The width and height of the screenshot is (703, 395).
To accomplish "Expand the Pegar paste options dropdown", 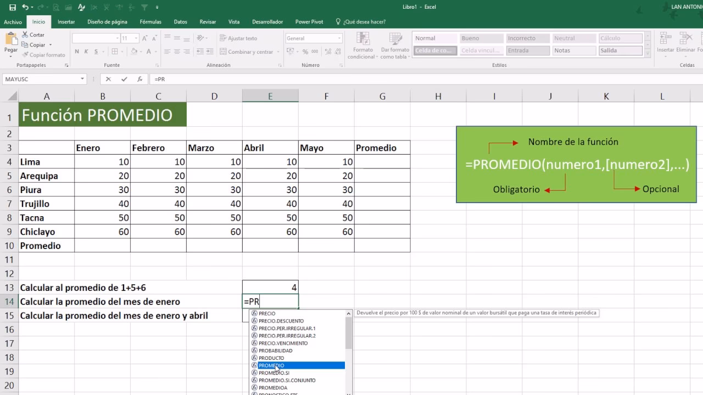I will pyautogui.click(x=10, y=57).
